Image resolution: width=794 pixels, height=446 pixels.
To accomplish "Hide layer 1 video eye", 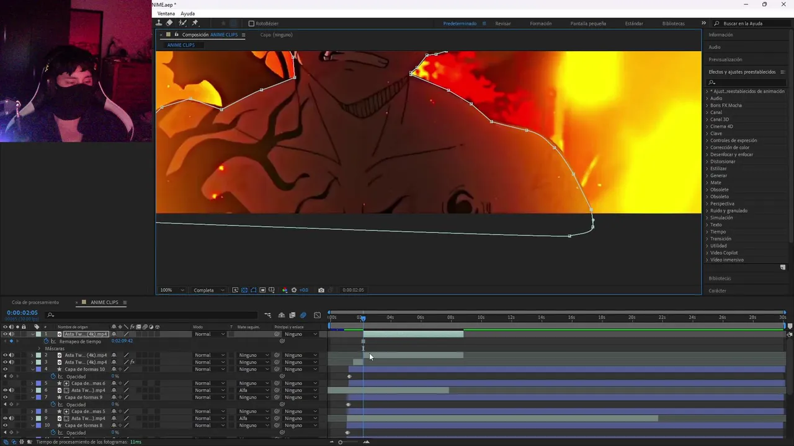I will (x=5, y=334).
